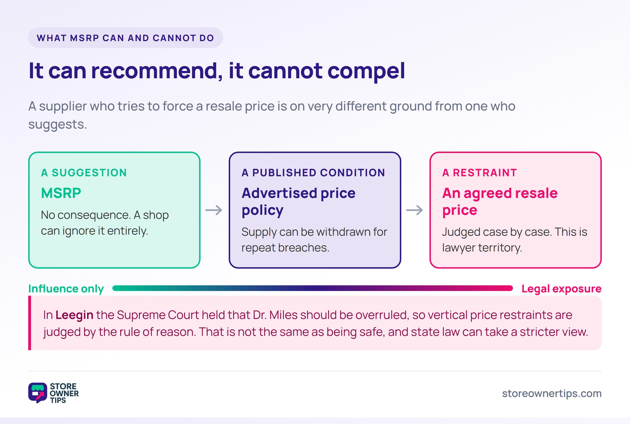This screenshot has width=630, height=424.
Task: Click the 'A PUBLISHED CONDITION' card label
Action: click(x=313, y=173)
